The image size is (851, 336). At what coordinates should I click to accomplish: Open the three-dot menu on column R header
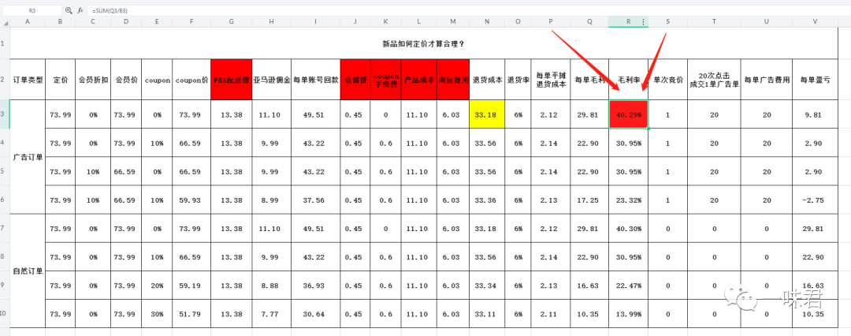[x=644, y=22]
